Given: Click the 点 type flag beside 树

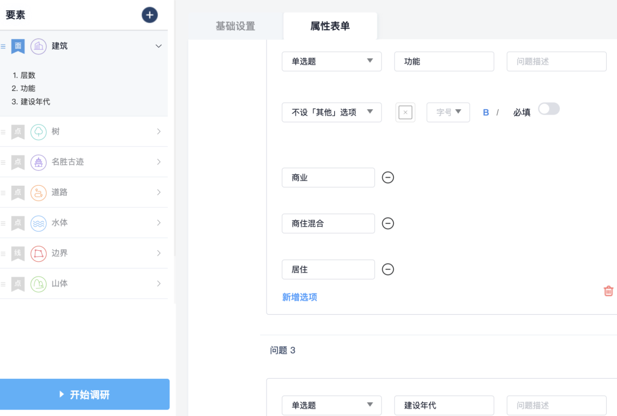Looking at the screenshot, I should [x=18, y=132].
